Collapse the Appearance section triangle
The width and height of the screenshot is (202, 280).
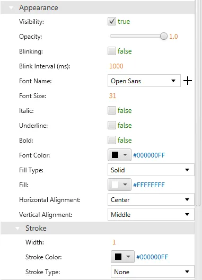pyautogui.click(x=11, y=8)
